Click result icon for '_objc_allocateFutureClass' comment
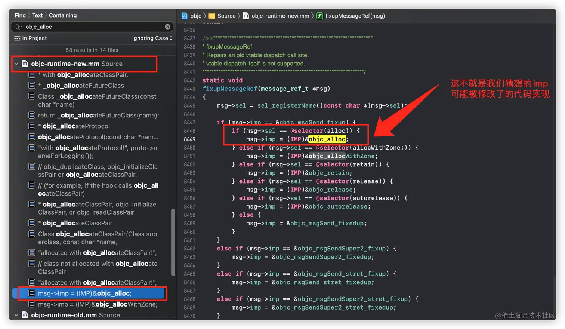This screenshot has height=329, width=565. (32, 86)
